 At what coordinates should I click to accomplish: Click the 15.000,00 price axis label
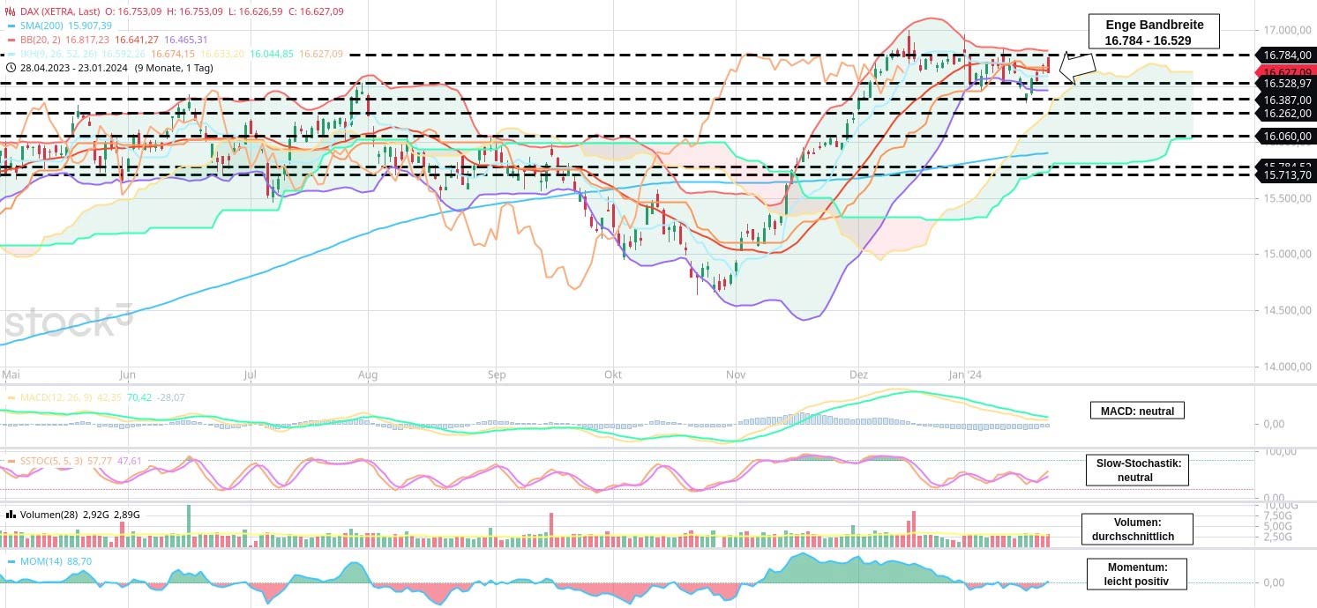tap(1288, 255)
